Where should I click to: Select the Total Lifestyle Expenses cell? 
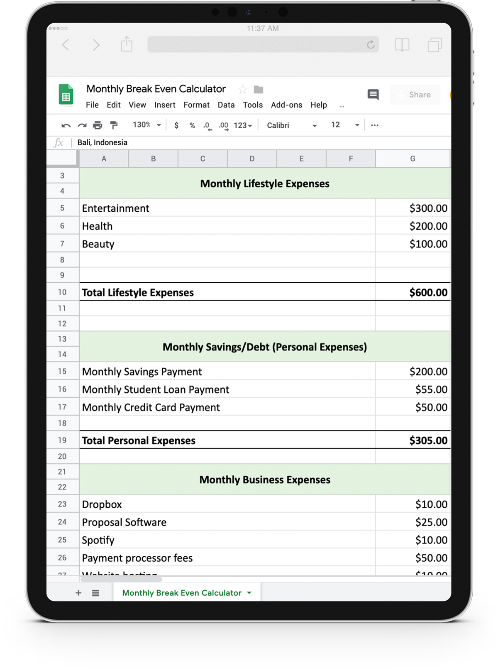[227, 292]
